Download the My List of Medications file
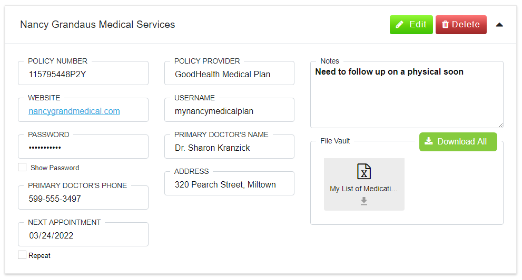Screen dimensions: 522x280 click(x=364, y=201)
